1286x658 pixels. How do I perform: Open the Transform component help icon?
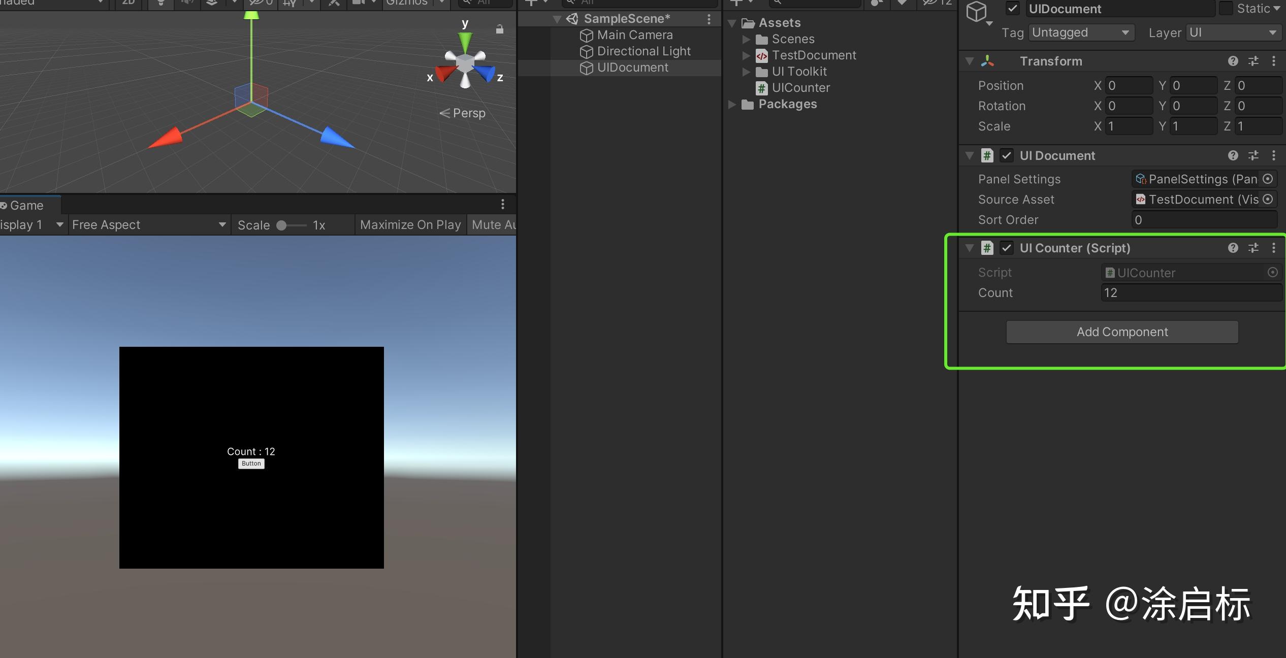tap(1233, 61)
